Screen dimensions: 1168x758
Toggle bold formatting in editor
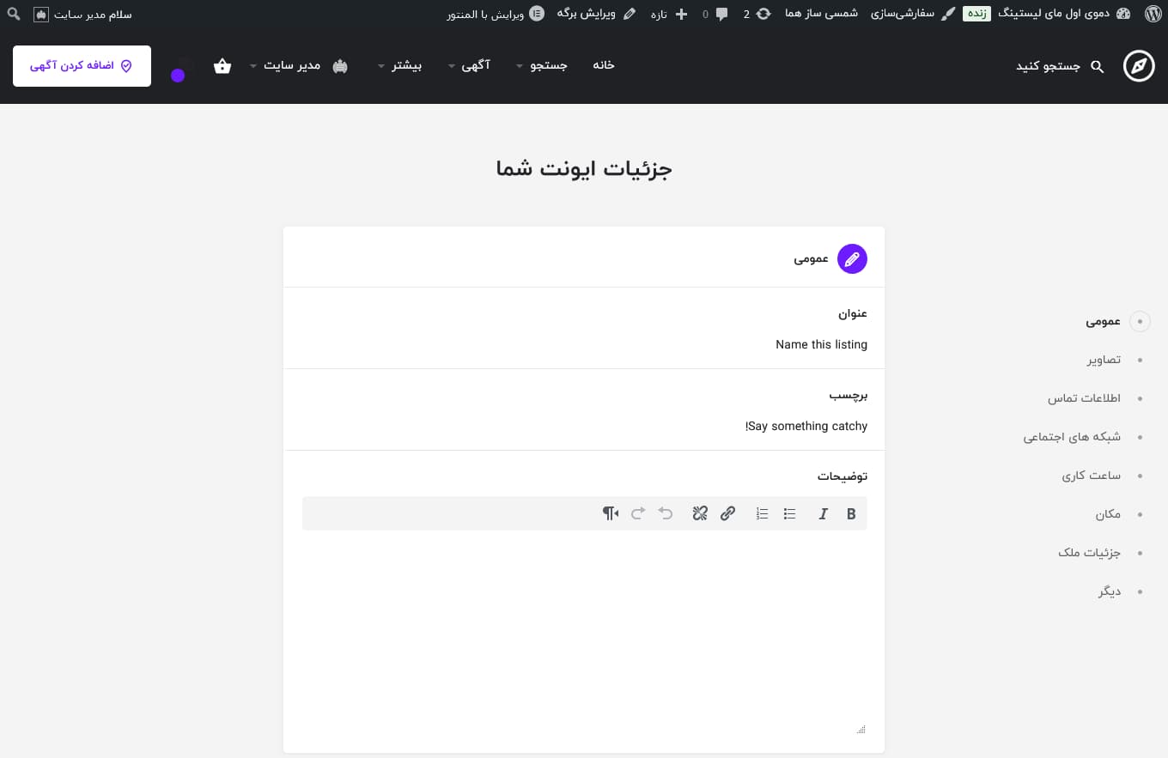pyautogui.click(x=851, y=513)
